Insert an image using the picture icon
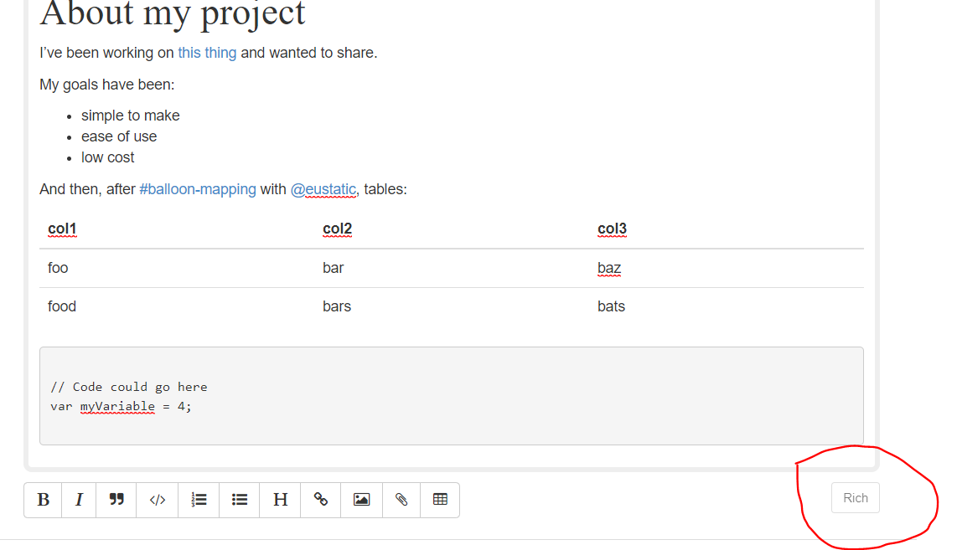 pyautogui.click(x=360, y=500)
